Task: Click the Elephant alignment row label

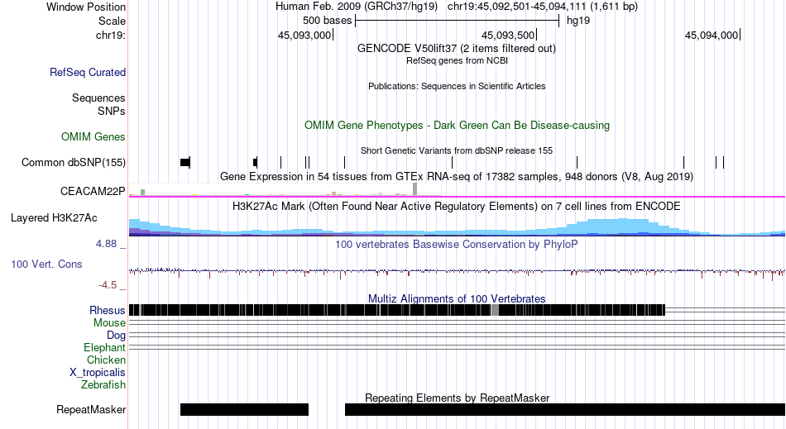Action: tap(105, 347)
